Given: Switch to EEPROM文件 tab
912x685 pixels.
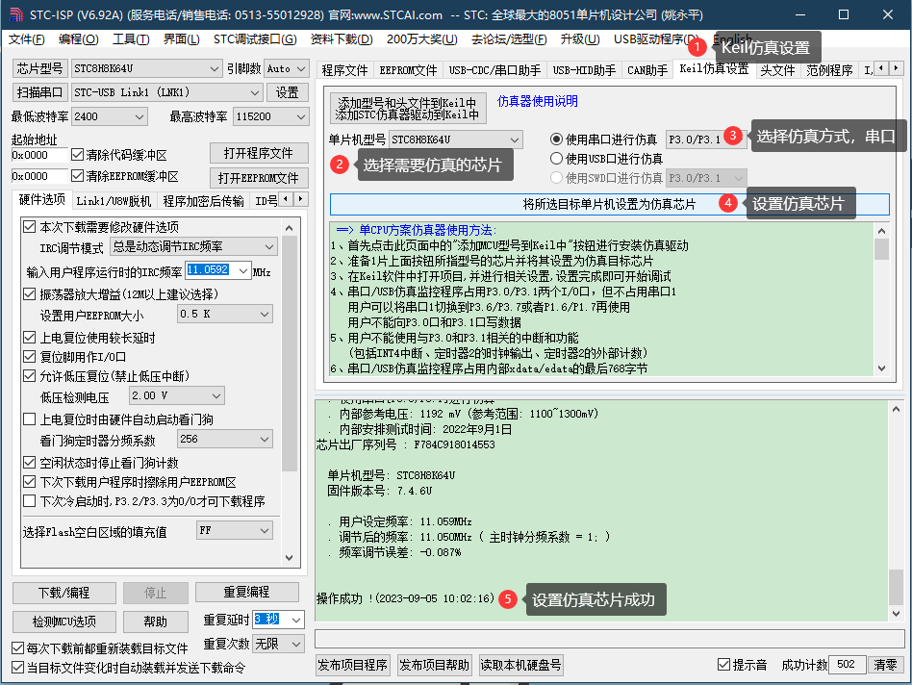Looking at the screenshot, I should [408, 70].
